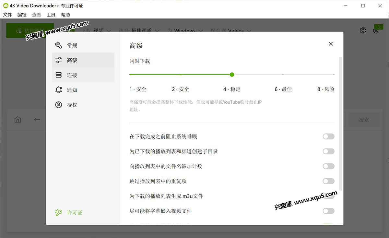Toggle 尽可能将字幕嵌入视频文件 switch
The height and width of the screenshot is (238, 389).
point(328,211)
